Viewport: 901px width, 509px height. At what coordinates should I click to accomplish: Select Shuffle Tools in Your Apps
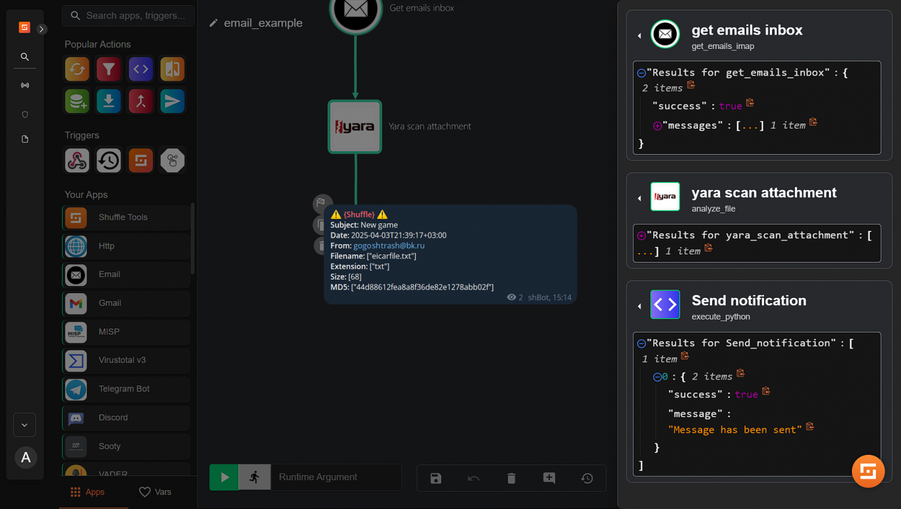126,218
